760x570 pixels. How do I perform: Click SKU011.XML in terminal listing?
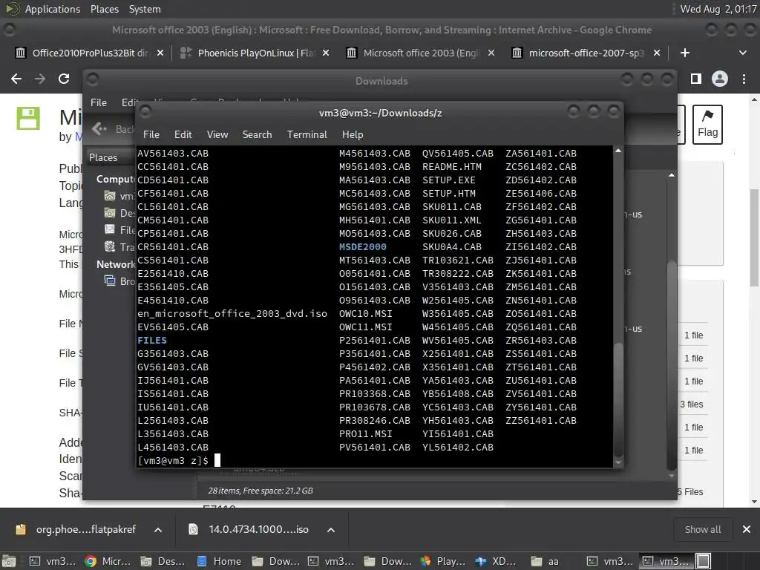point(452,220)
